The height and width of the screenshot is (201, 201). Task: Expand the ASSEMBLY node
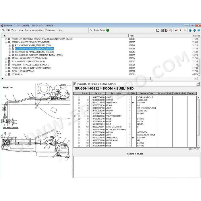pyautogui.click(x=6, y=75)
